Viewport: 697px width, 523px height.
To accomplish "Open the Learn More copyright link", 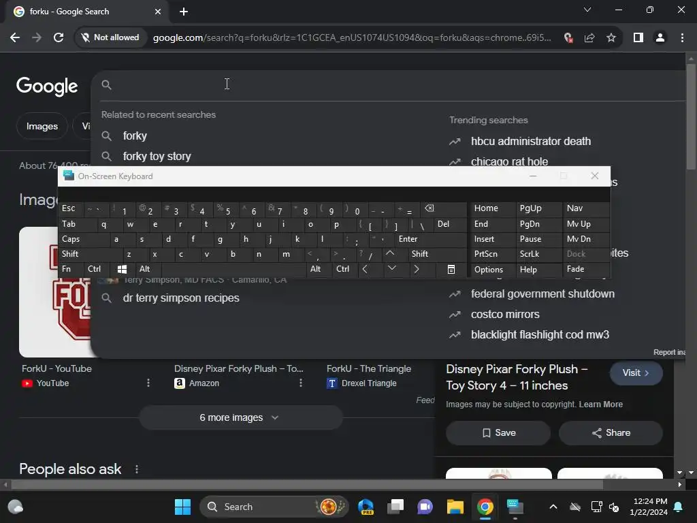I will (x=600, y=405).
